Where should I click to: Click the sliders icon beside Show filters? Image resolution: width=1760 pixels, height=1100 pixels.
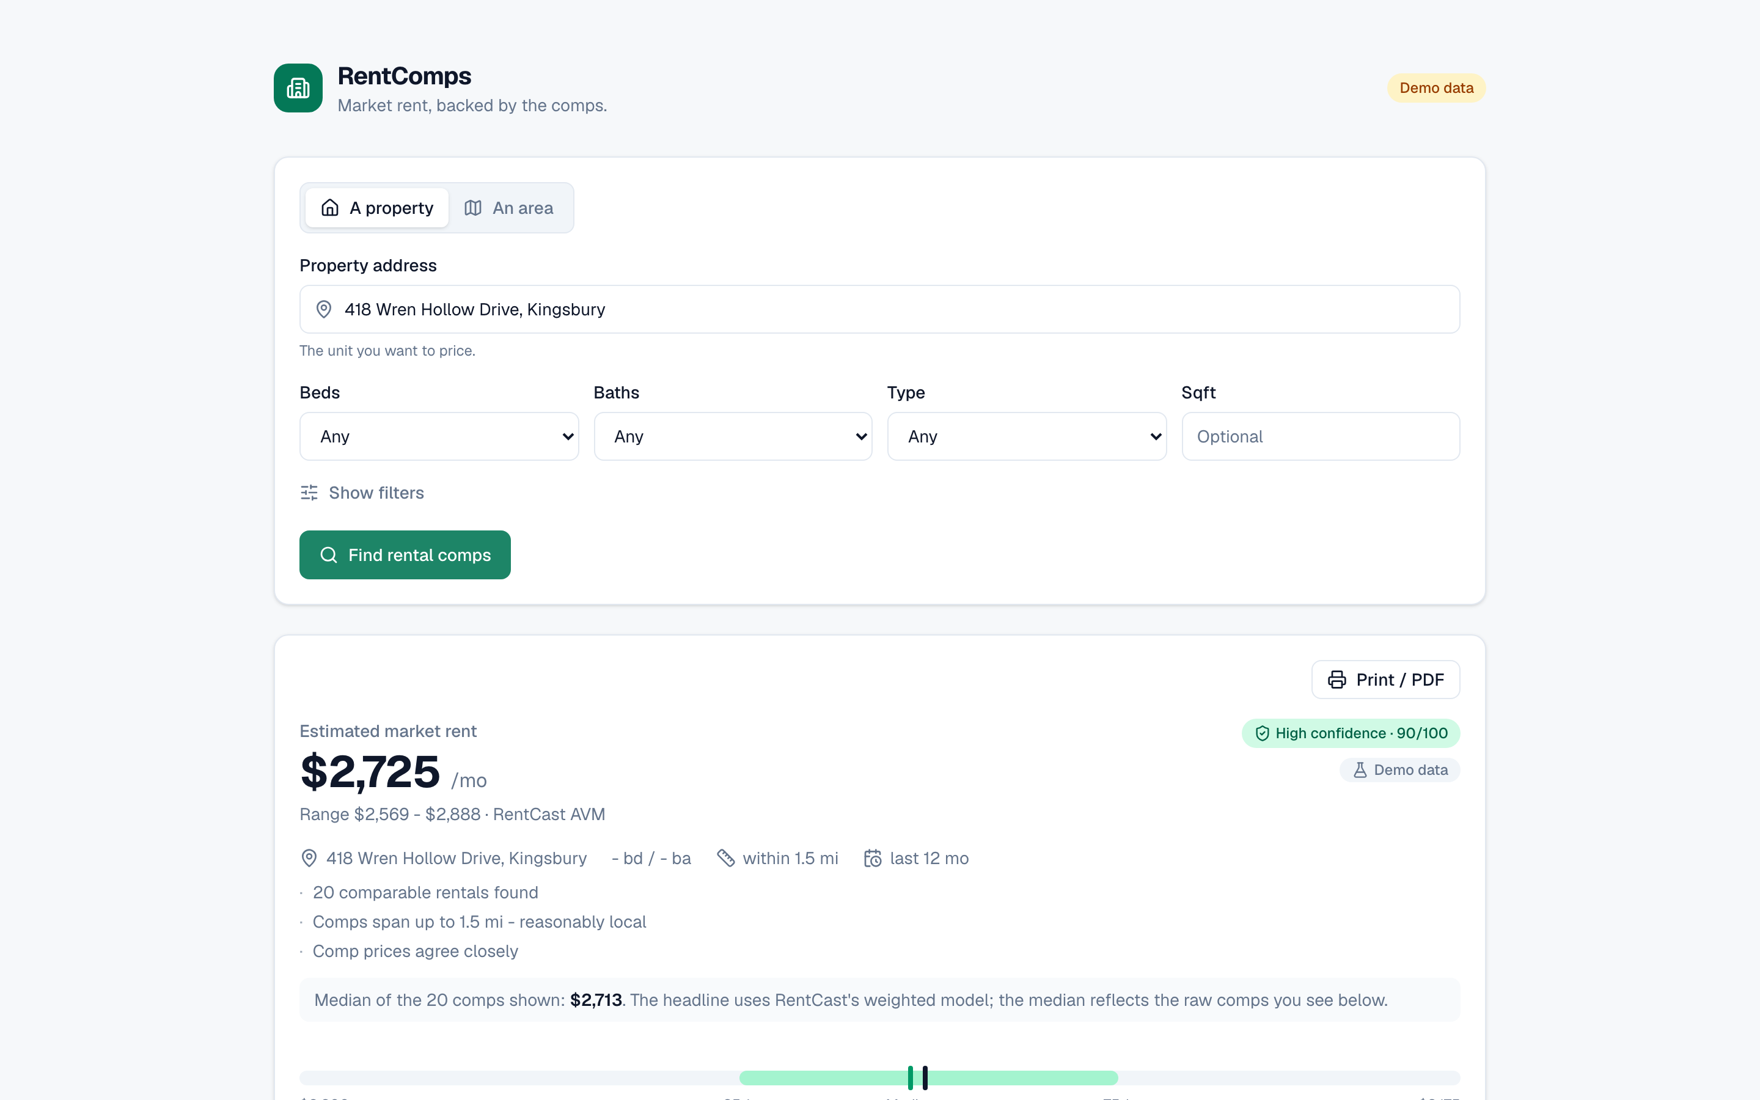click(x=309, y=493)
